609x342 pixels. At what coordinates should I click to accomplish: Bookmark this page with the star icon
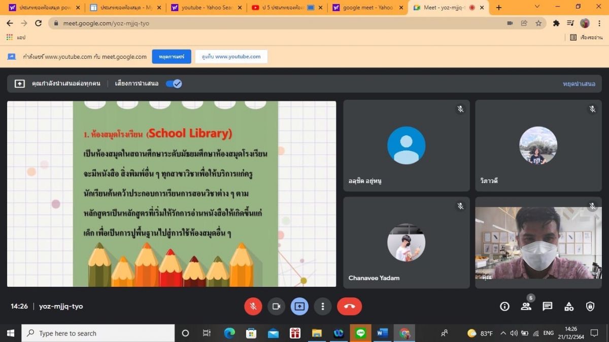click(x=538, y=23)
